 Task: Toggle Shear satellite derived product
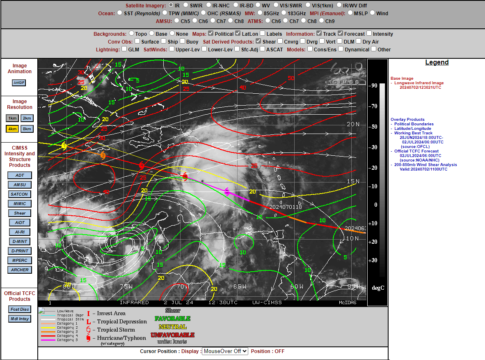coord(258,41)
